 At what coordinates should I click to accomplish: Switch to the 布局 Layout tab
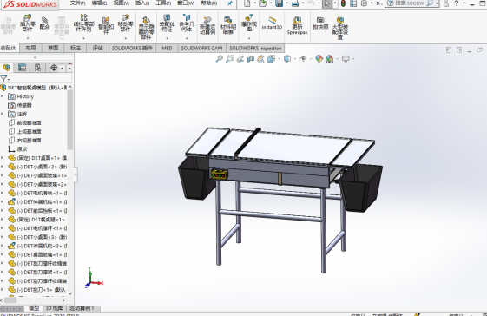pyautogui.click(x=30, y=48)
